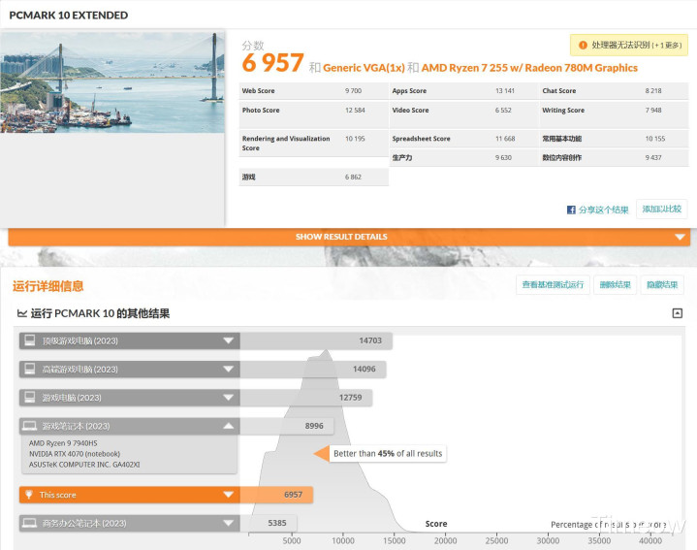Click the delete result button
Image resolution: width=697 pixels, height=550 pixels.
(x=615, y=285)
